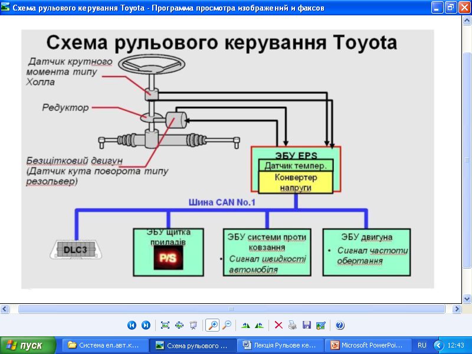Open the Start menu (пуск)
Screen dimensions: 472x354
[28, 345]
